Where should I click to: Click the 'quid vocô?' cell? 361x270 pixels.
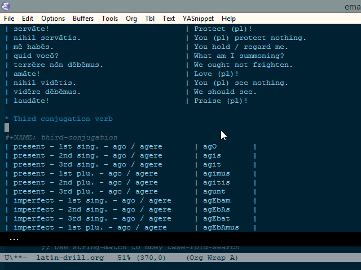click(x=36, y=56)
